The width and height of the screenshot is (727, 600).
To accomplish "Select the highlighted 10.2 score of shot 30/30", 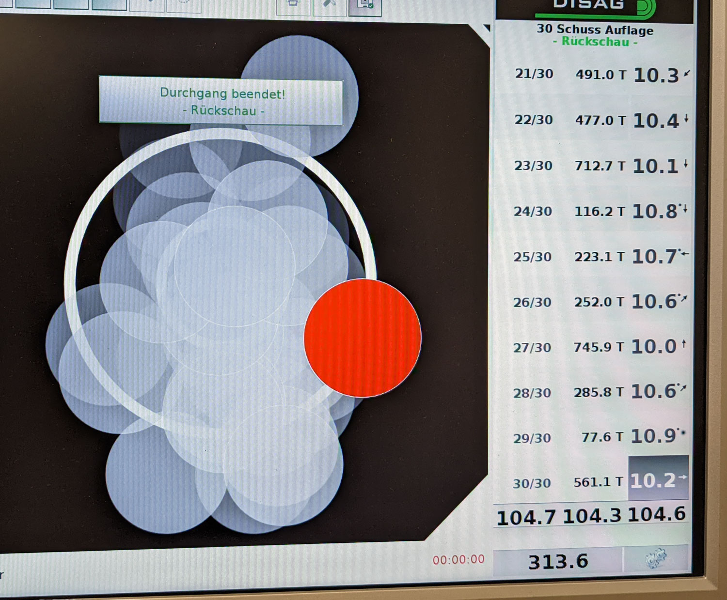I will (x=658, y=480).
